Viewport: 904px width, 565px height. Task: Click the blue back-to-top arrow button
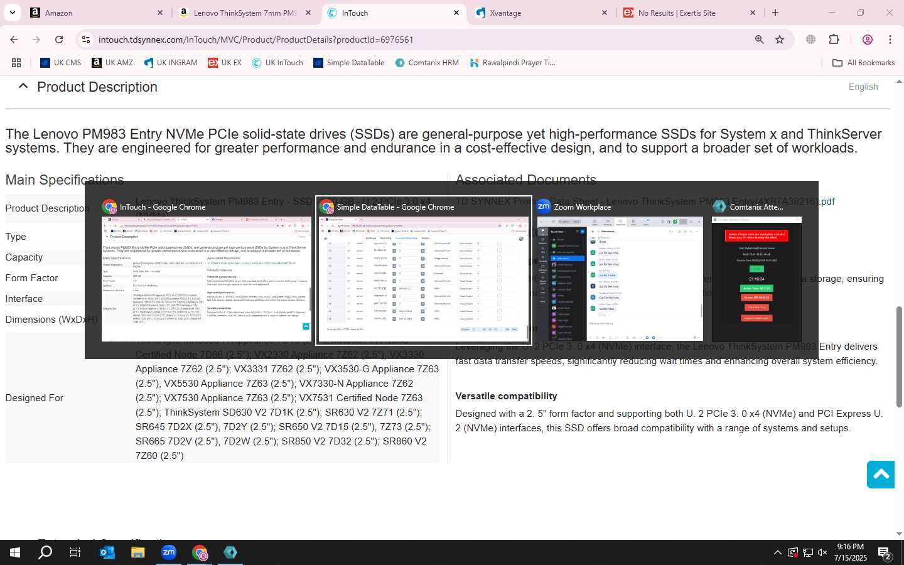pos(881,475)
